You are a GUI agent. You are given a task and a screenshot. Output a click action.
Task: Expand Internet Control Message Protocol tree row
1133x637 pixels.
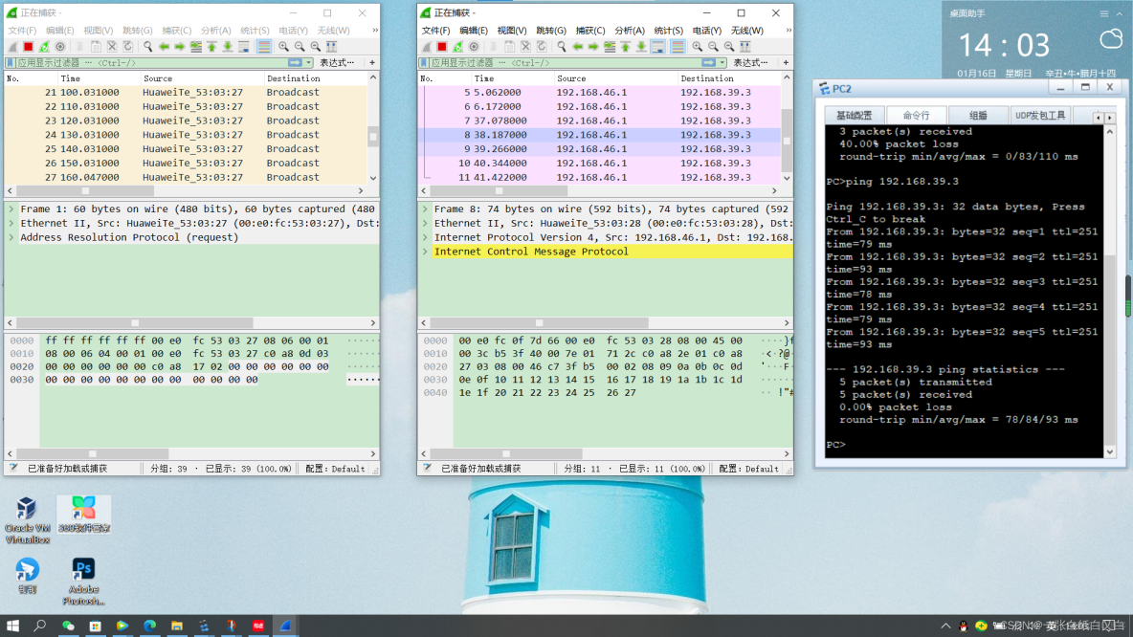426,252
